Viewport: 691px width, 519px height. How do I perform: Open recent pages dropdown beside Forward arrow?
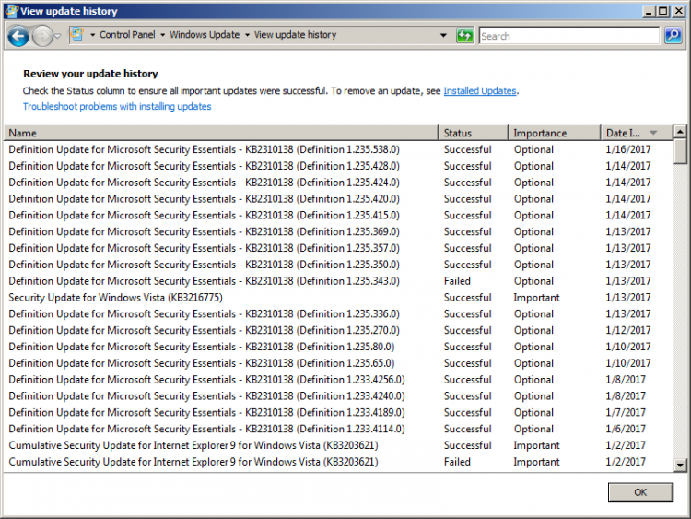coord(58,36)
